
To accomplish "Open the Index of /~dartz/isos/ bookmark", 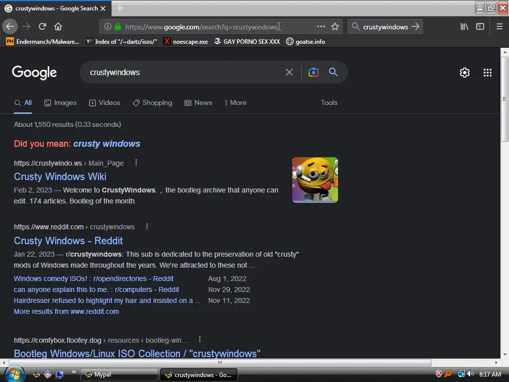I will [121, 42].
